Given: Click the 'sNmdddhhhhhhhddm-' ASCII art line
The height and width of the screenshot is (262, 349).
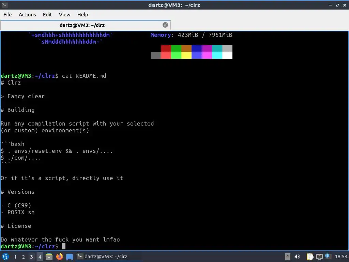Looking at the screenshot, I should (70, 42).
